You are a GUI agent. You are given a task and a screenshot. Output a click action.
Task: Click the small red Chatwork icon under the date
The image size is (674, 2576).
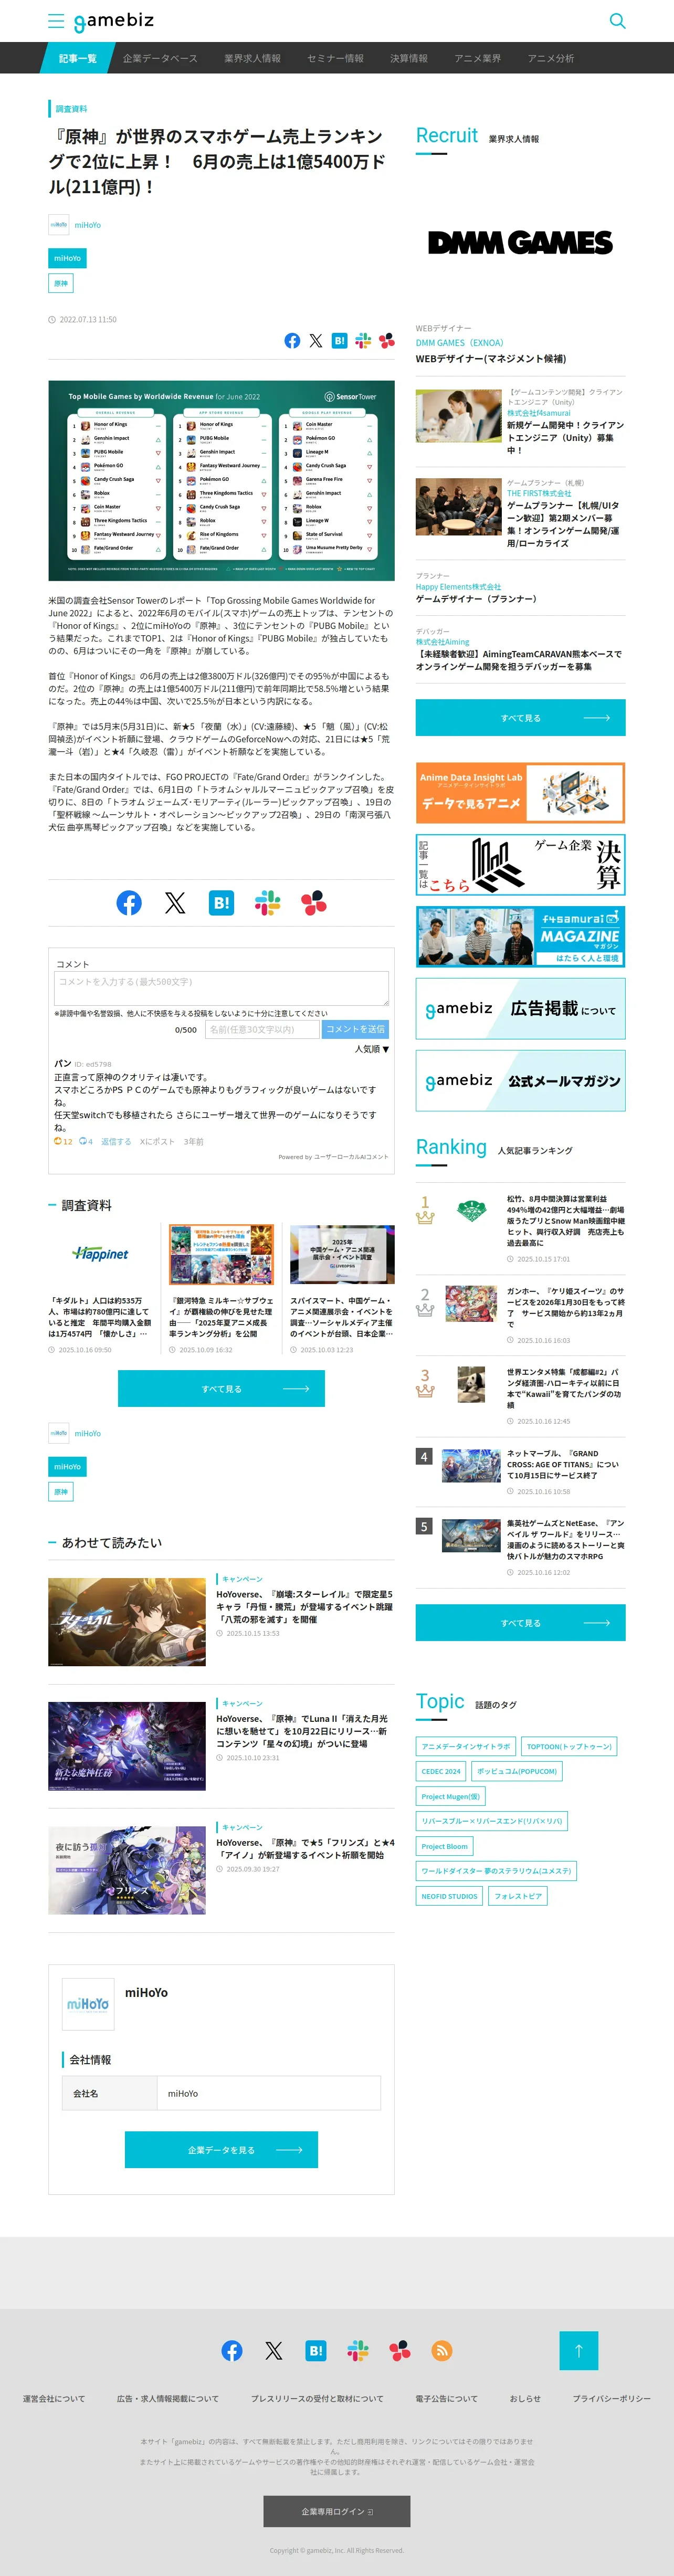[386, 341]
